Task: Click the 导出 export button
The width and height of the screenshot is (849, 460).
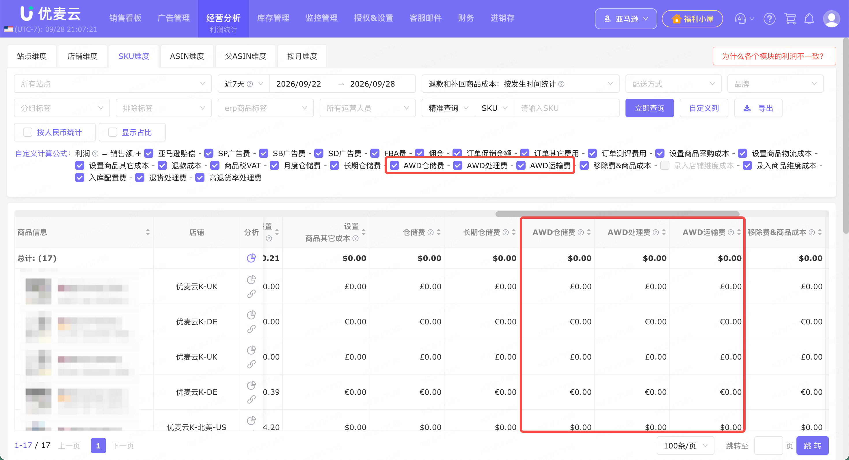Action: pyautogui.click(x=758, y=108)
